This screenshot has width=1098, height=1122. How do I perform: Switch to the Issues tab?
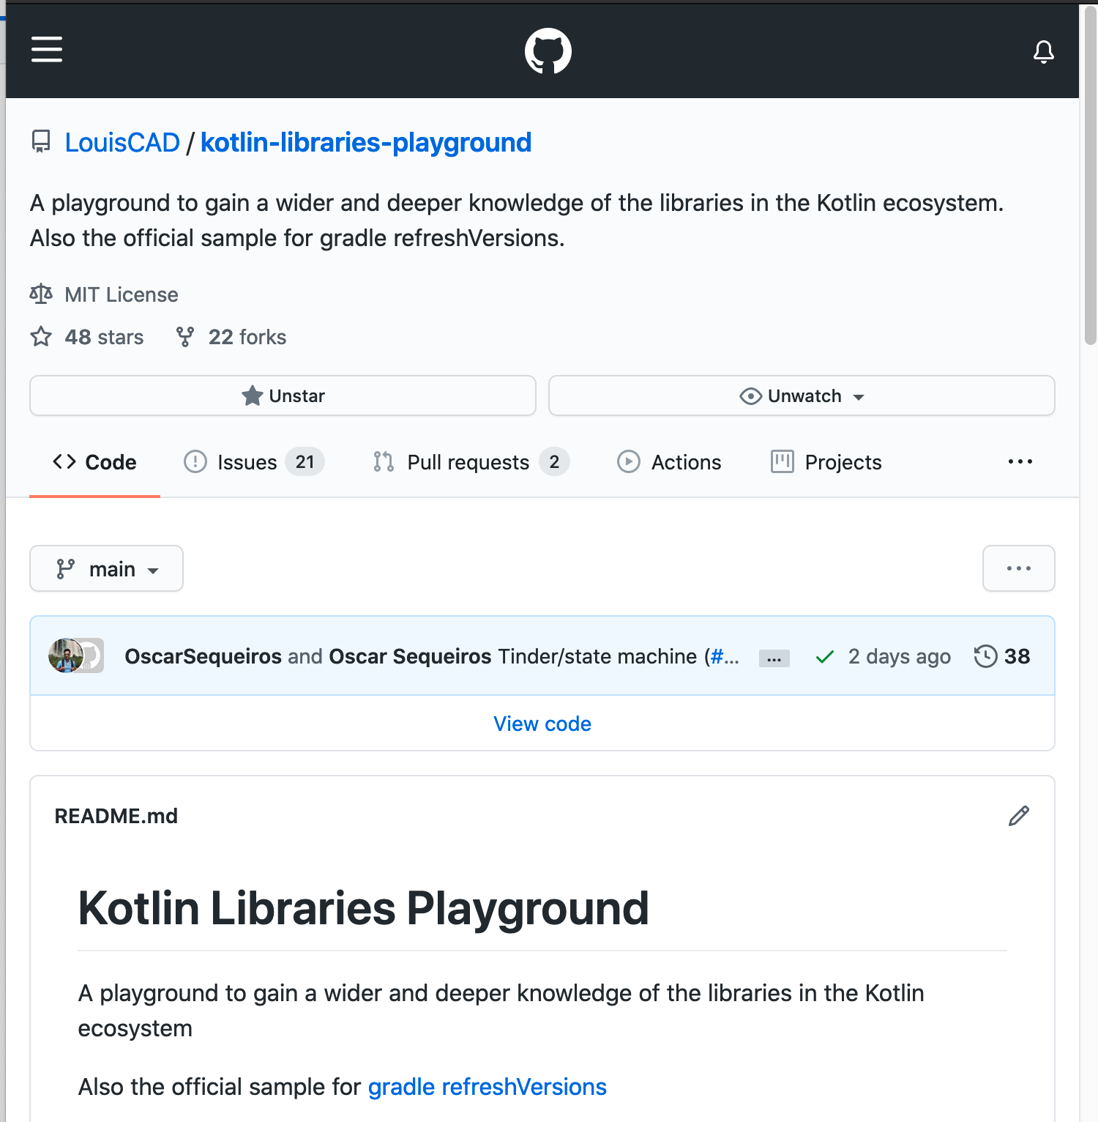(247, 462)
